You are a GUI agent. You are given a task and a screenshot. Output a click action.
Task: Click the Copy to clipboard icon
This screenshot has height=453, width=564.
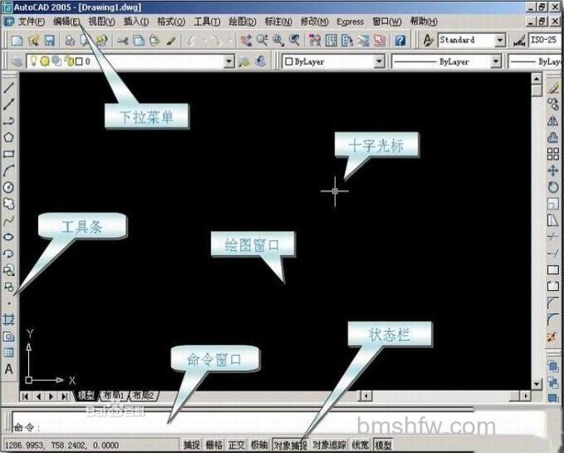139,40
